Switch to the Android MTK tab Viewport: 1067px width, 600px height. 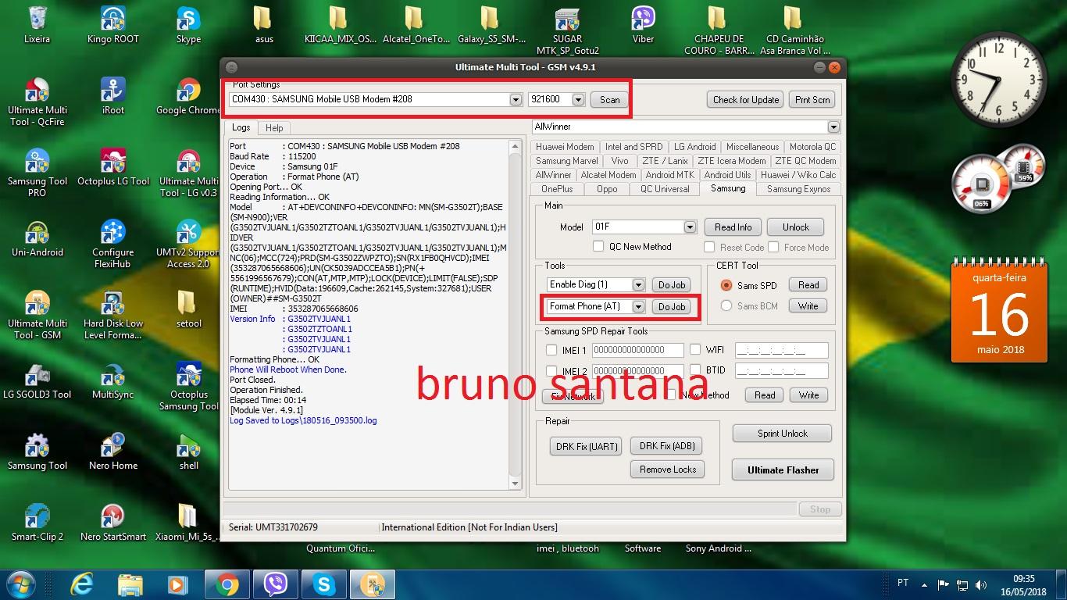pyautogui.click(x=669, y=175)
